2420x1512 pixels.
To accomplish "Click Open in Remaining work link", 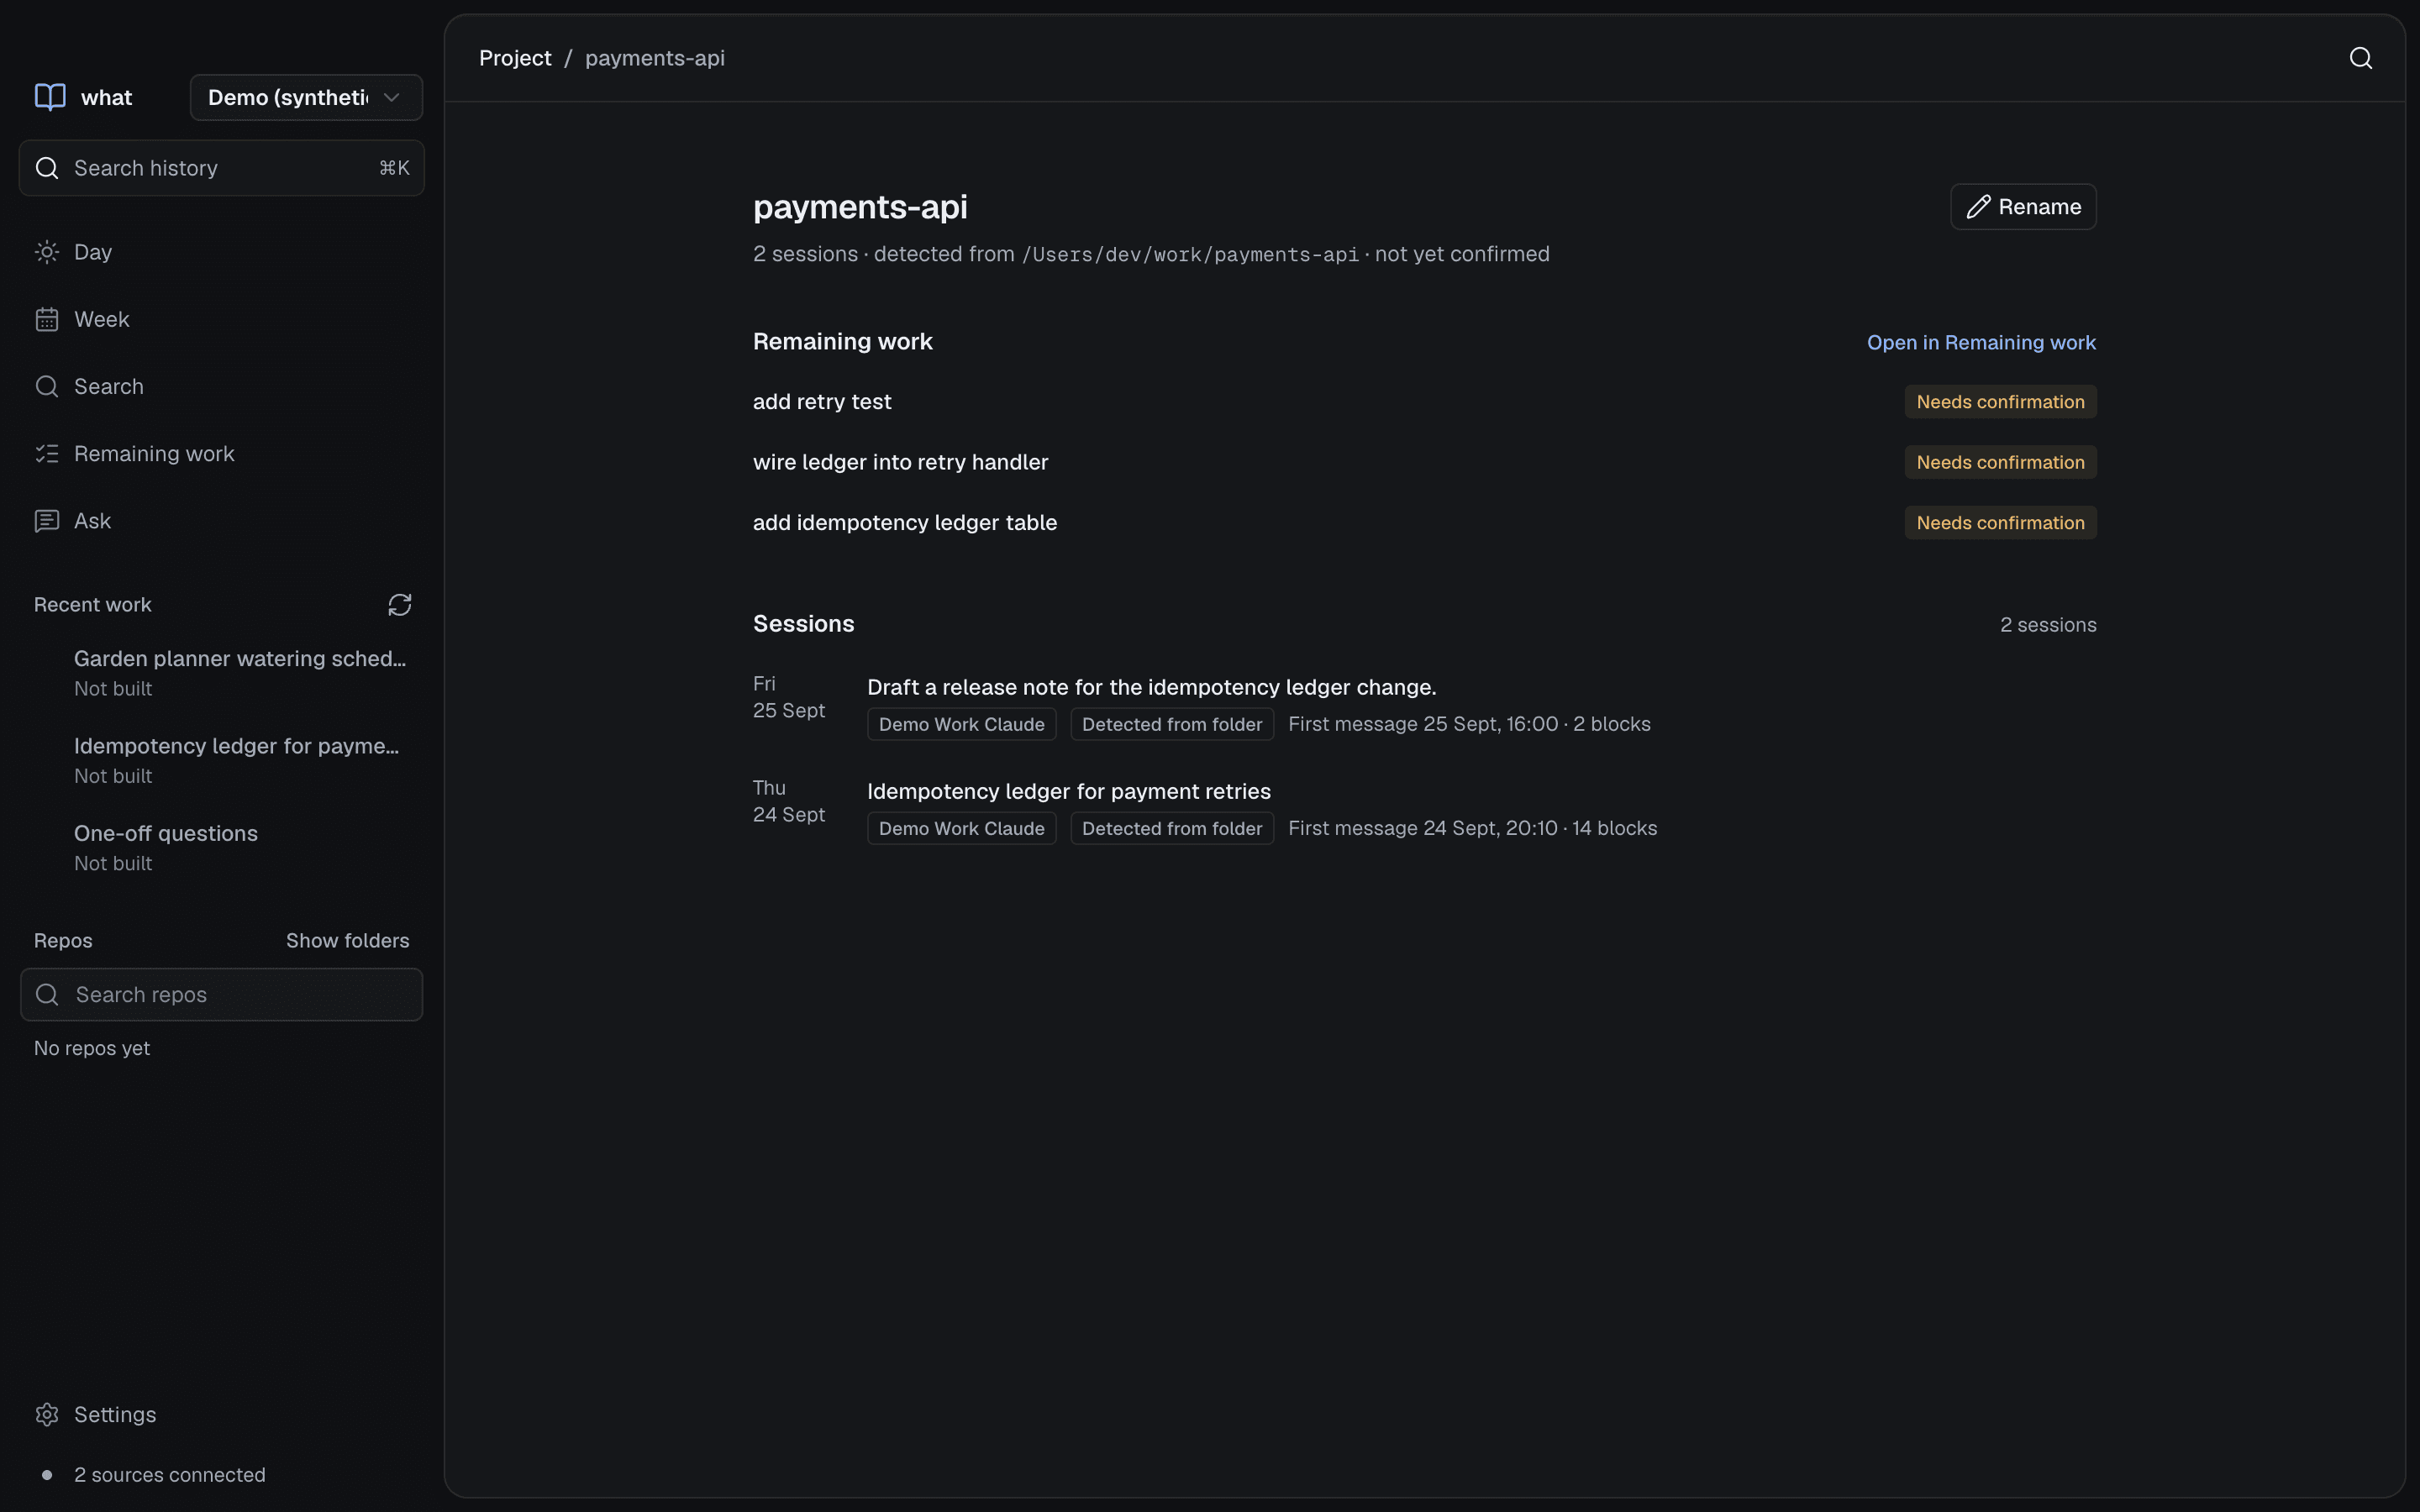I will [x=1981, y=342].
